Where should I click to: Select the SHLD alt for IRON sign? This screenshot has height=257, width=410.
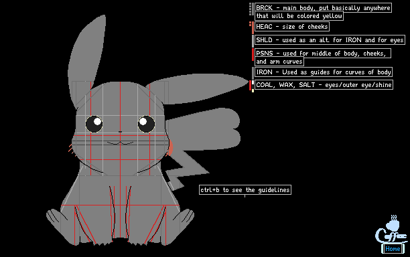click(x=330, y=40)
